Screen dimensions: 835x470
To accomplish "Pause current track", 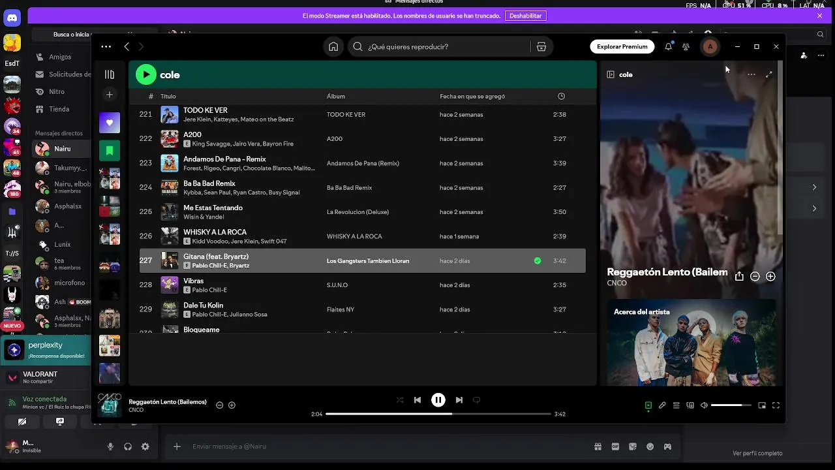I will click(438, 399).
